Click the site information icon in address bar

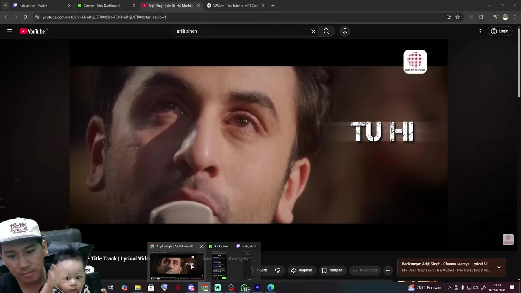(x=37, y=17)
